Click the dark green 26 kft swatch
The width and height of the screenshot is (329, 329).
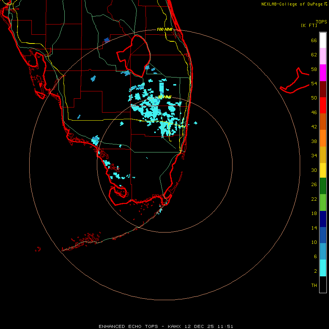[323, 186]
